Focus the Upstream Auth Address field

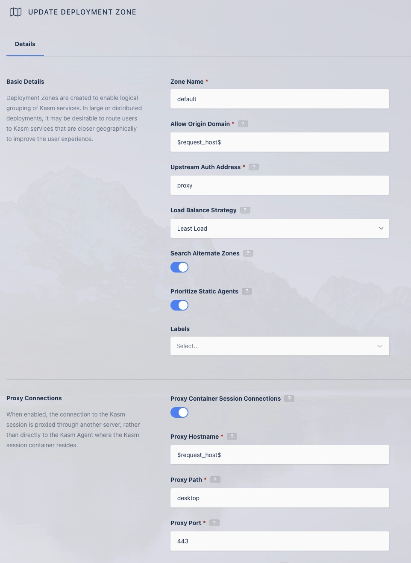[x=279, y=185]
